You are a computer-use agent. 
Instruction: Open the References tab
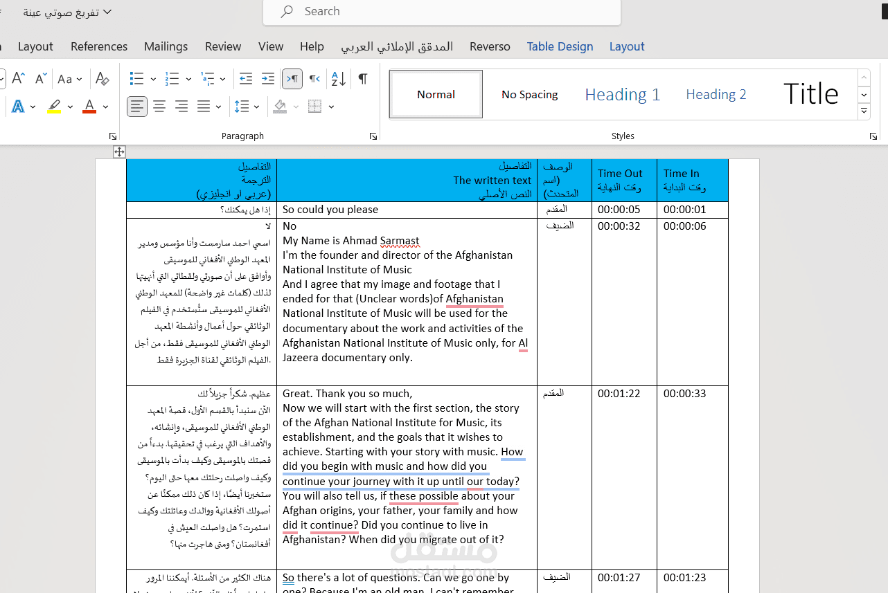[99, 46]
